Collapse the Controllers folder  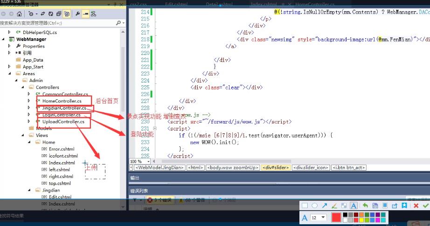[23, 87]
